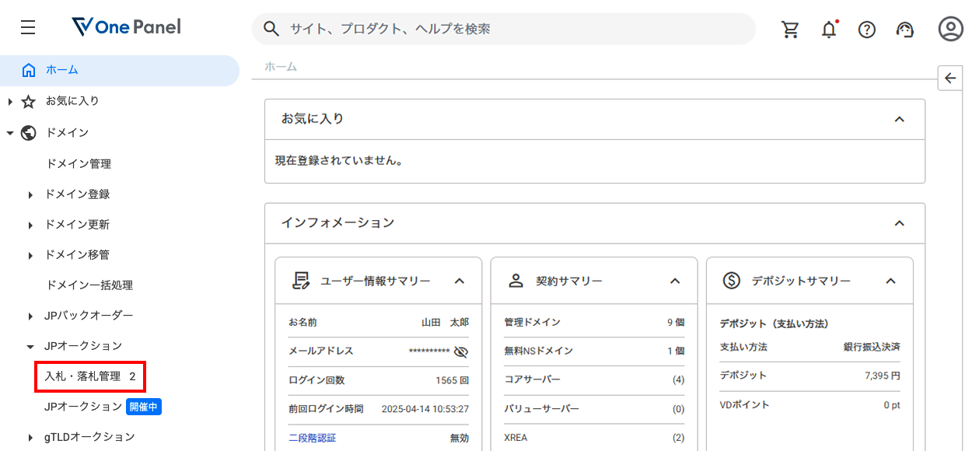Image resolution: width=972 pixels, height=451 pixels.
Task: Select ホーム in the sidebar
Action: (62, 70)
